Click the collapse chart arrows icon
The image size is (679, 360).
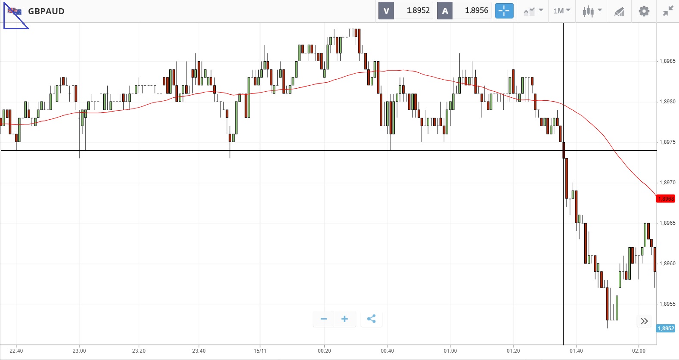(x=668, y=11)
